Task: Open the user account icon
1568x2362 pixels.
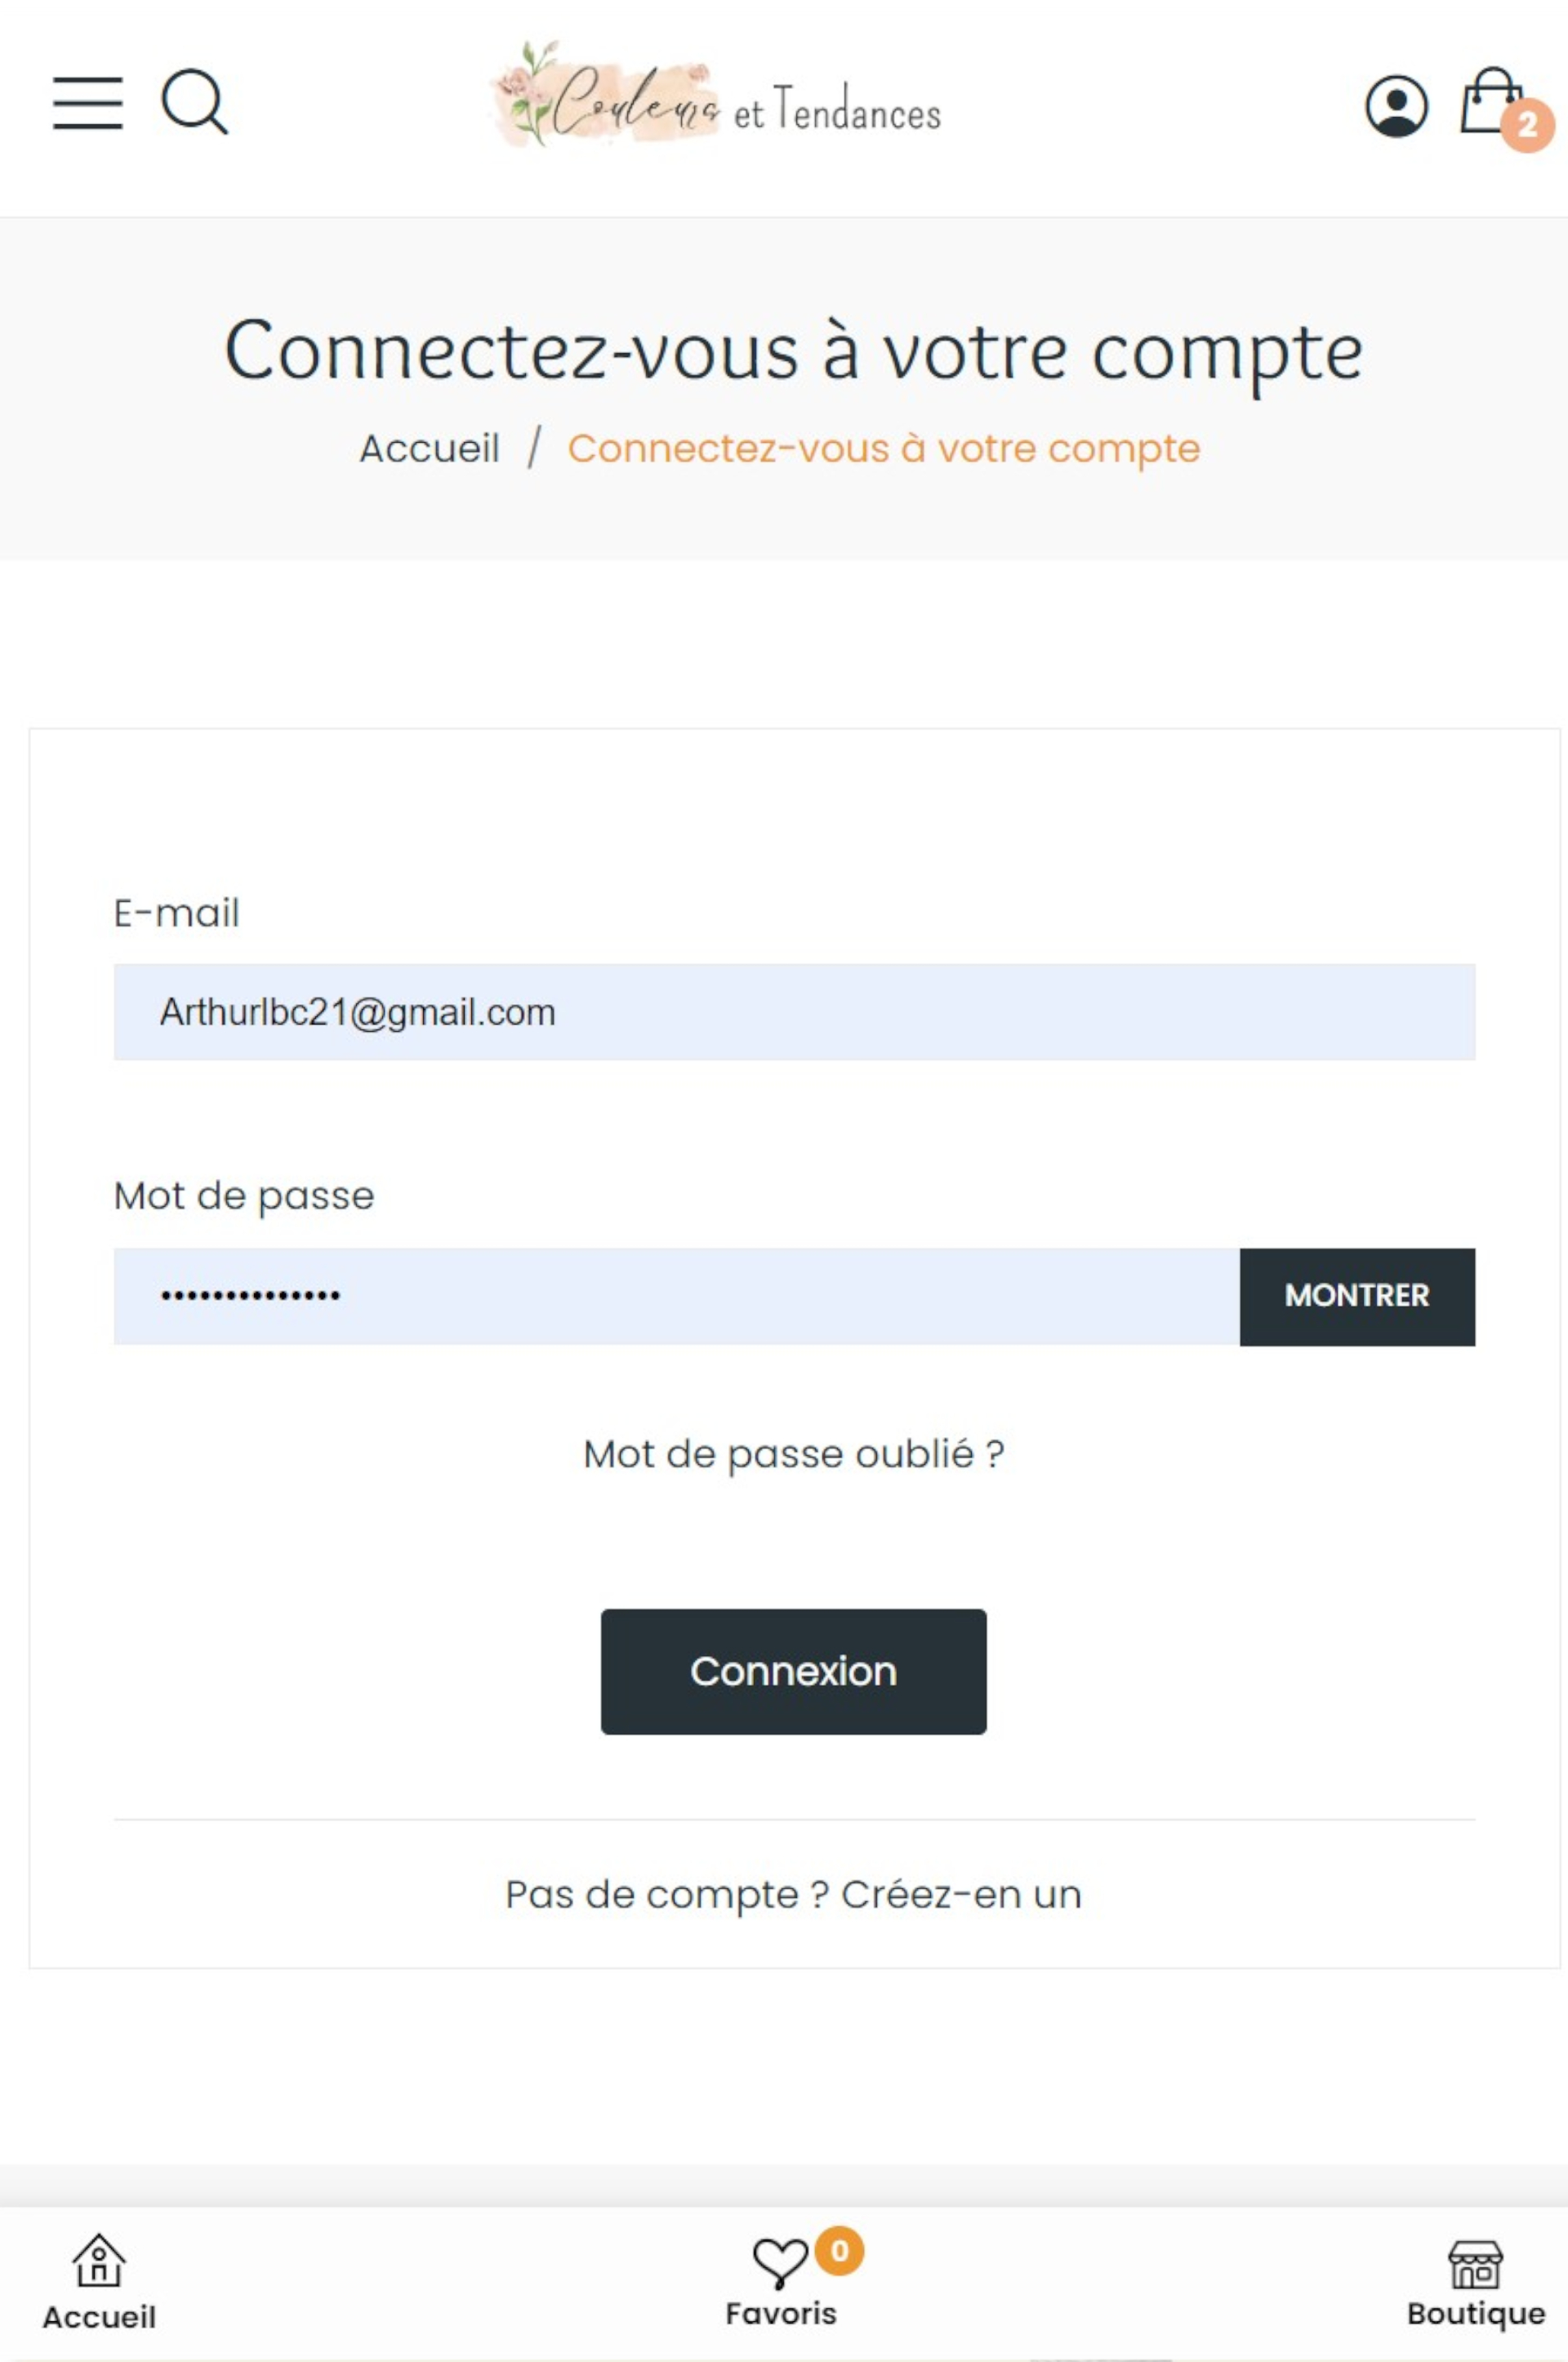Action: [1396, 106]
